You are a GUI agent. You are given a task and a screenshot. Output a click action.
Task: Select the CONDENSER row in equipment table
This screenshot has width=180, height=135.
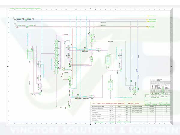111,112
